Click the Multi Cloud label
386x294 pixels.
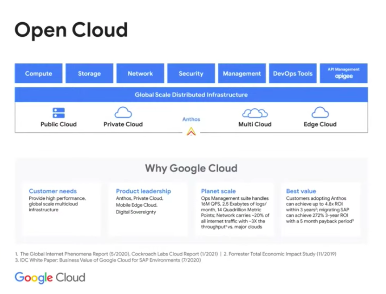coord(255,124)
